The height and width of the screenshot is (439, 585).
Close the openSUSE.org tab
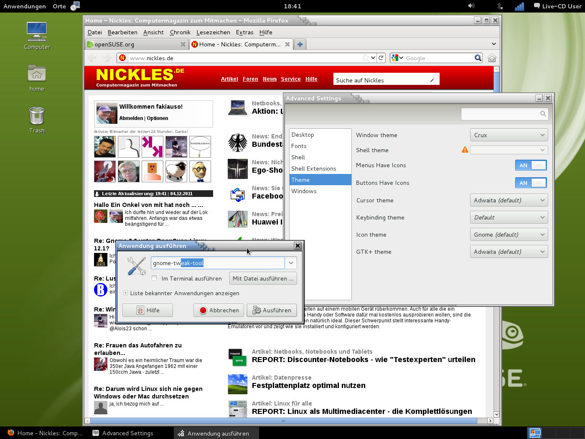[x=183, y=44]
